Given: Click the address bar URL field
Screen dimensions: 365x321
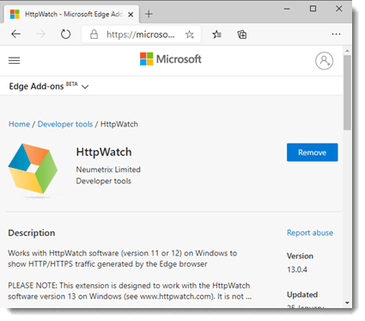Looking at the screenshot, I should pyautogui.click(x=140, y=34).
